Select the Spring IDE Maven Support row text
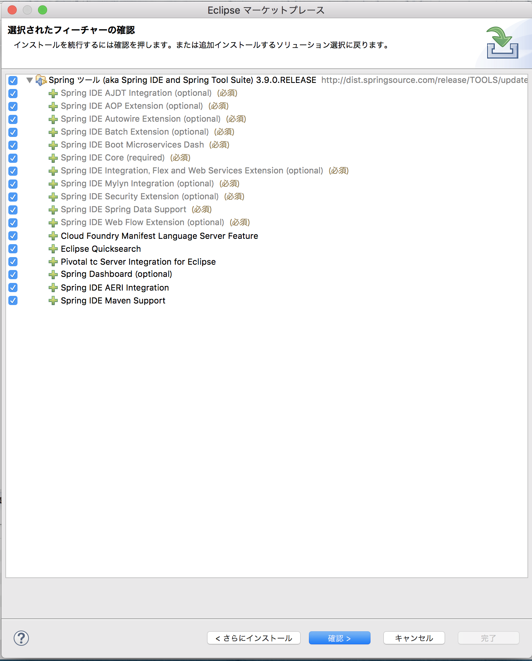The width and height of the screenshot is (532, 661). (113, 300)
